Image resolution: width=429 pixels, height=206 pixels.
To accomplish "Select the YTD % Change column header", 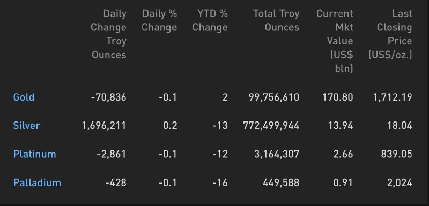I will coord(210,20).
